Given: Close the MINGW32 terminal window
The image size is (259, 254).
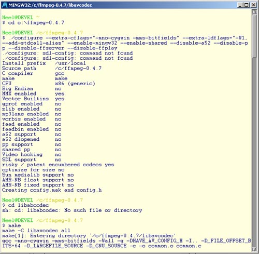Looking at the screenshot, I should (253, 5).
